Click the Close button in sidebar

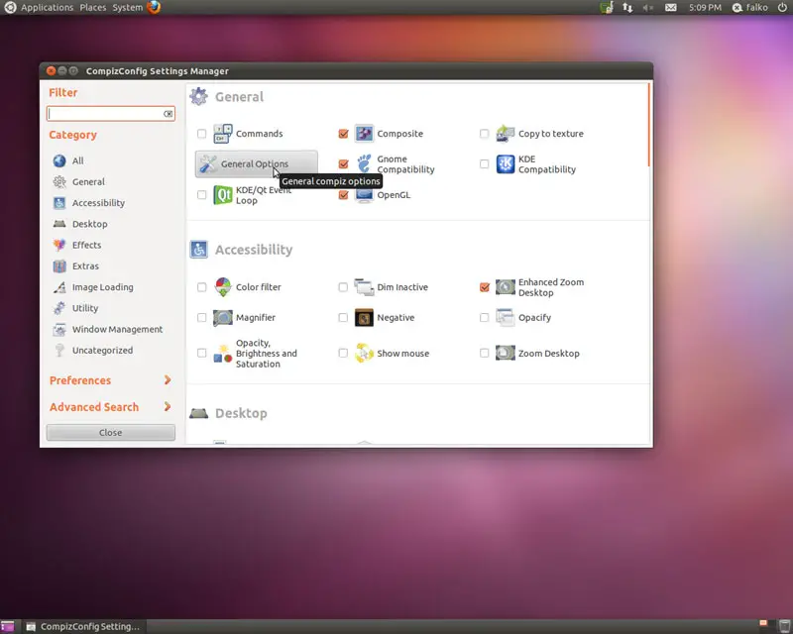click(x=111, y=432)
